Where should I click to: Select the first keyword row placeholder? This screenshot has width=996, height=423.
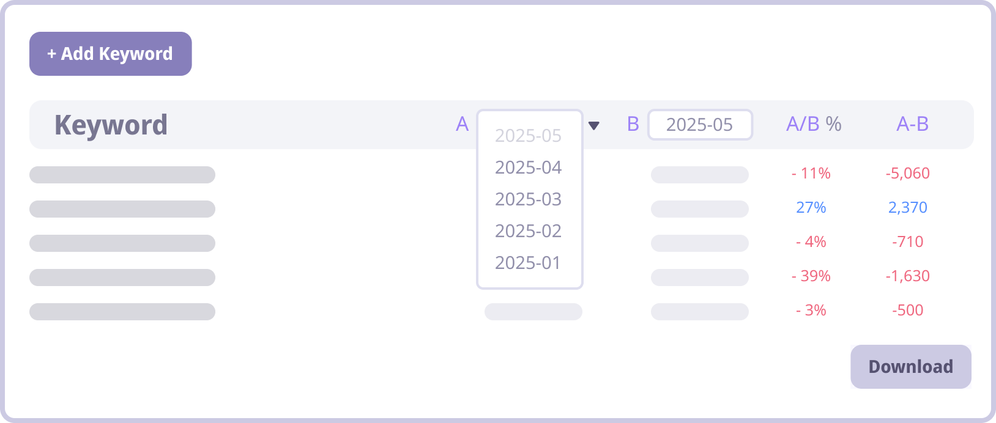pos(122,175)
